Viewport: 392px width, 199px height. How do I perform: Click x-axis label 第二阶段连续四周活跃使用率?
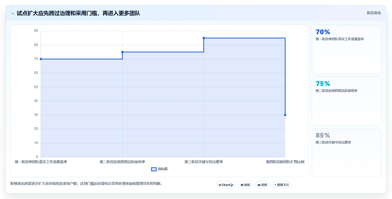coord(122,162)
